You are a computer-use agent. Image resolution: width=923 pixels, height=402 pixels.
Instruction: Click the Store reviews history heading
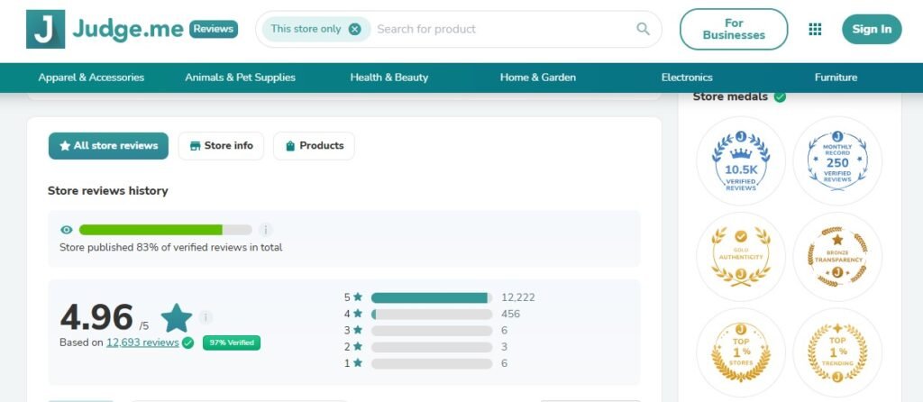108,191
